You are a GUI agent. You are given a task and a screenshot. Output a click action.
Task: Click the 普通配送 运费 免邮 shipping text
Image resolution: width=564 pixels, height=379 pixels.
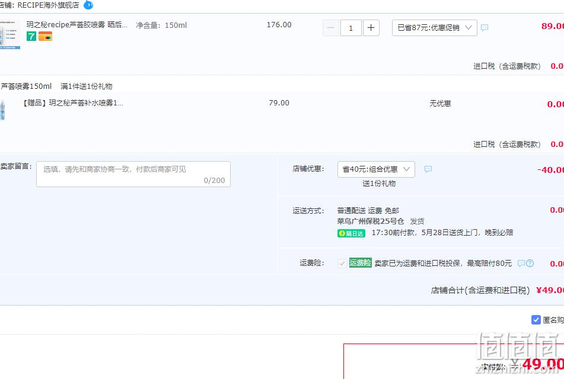(x=368, y=210)
